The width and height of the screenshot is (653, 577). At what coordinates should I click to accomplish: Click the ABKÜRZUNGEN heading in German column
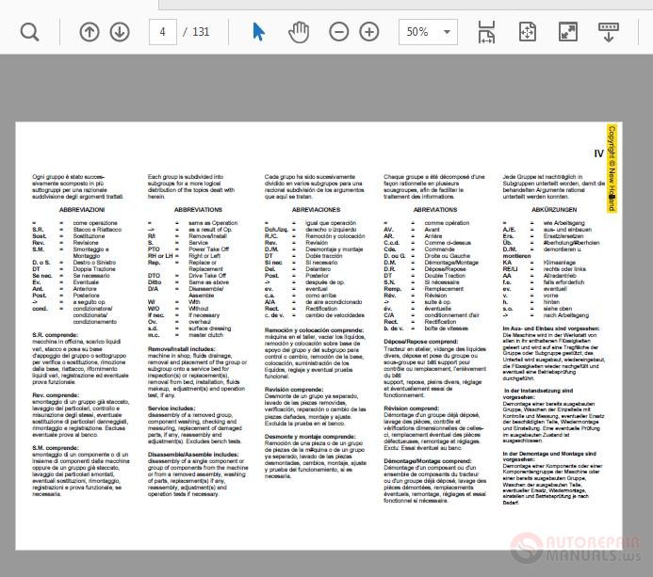[554, 210]
